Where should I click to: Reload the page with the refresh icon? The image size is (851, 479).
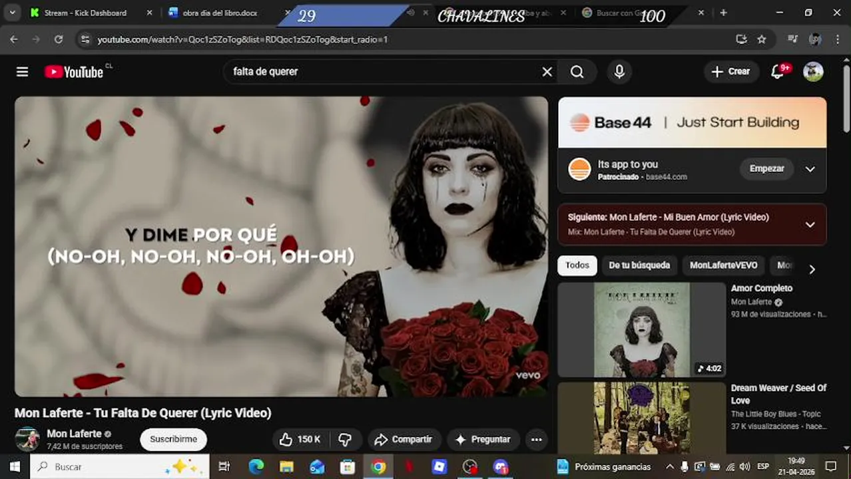(59, 39)
